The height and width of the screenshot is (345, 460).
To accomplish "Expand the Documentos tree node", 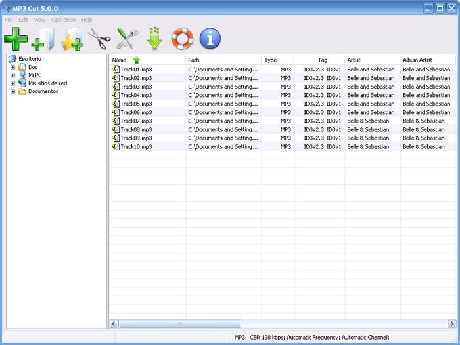I will pyautogui.click(x=12, y=91).
